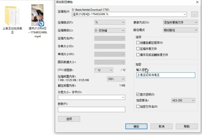This screenshot has height=135, width=202.
Task: Enable 创建自解压程序 checkbox
Action: pos(138,43)
